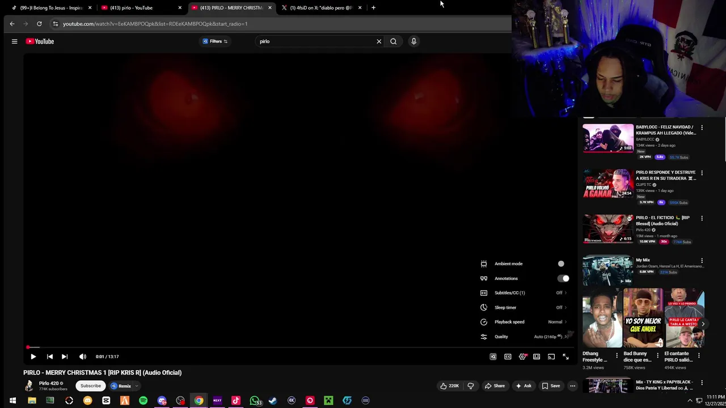
Task: Open the Ask AI button
Action: click(523, 386)
